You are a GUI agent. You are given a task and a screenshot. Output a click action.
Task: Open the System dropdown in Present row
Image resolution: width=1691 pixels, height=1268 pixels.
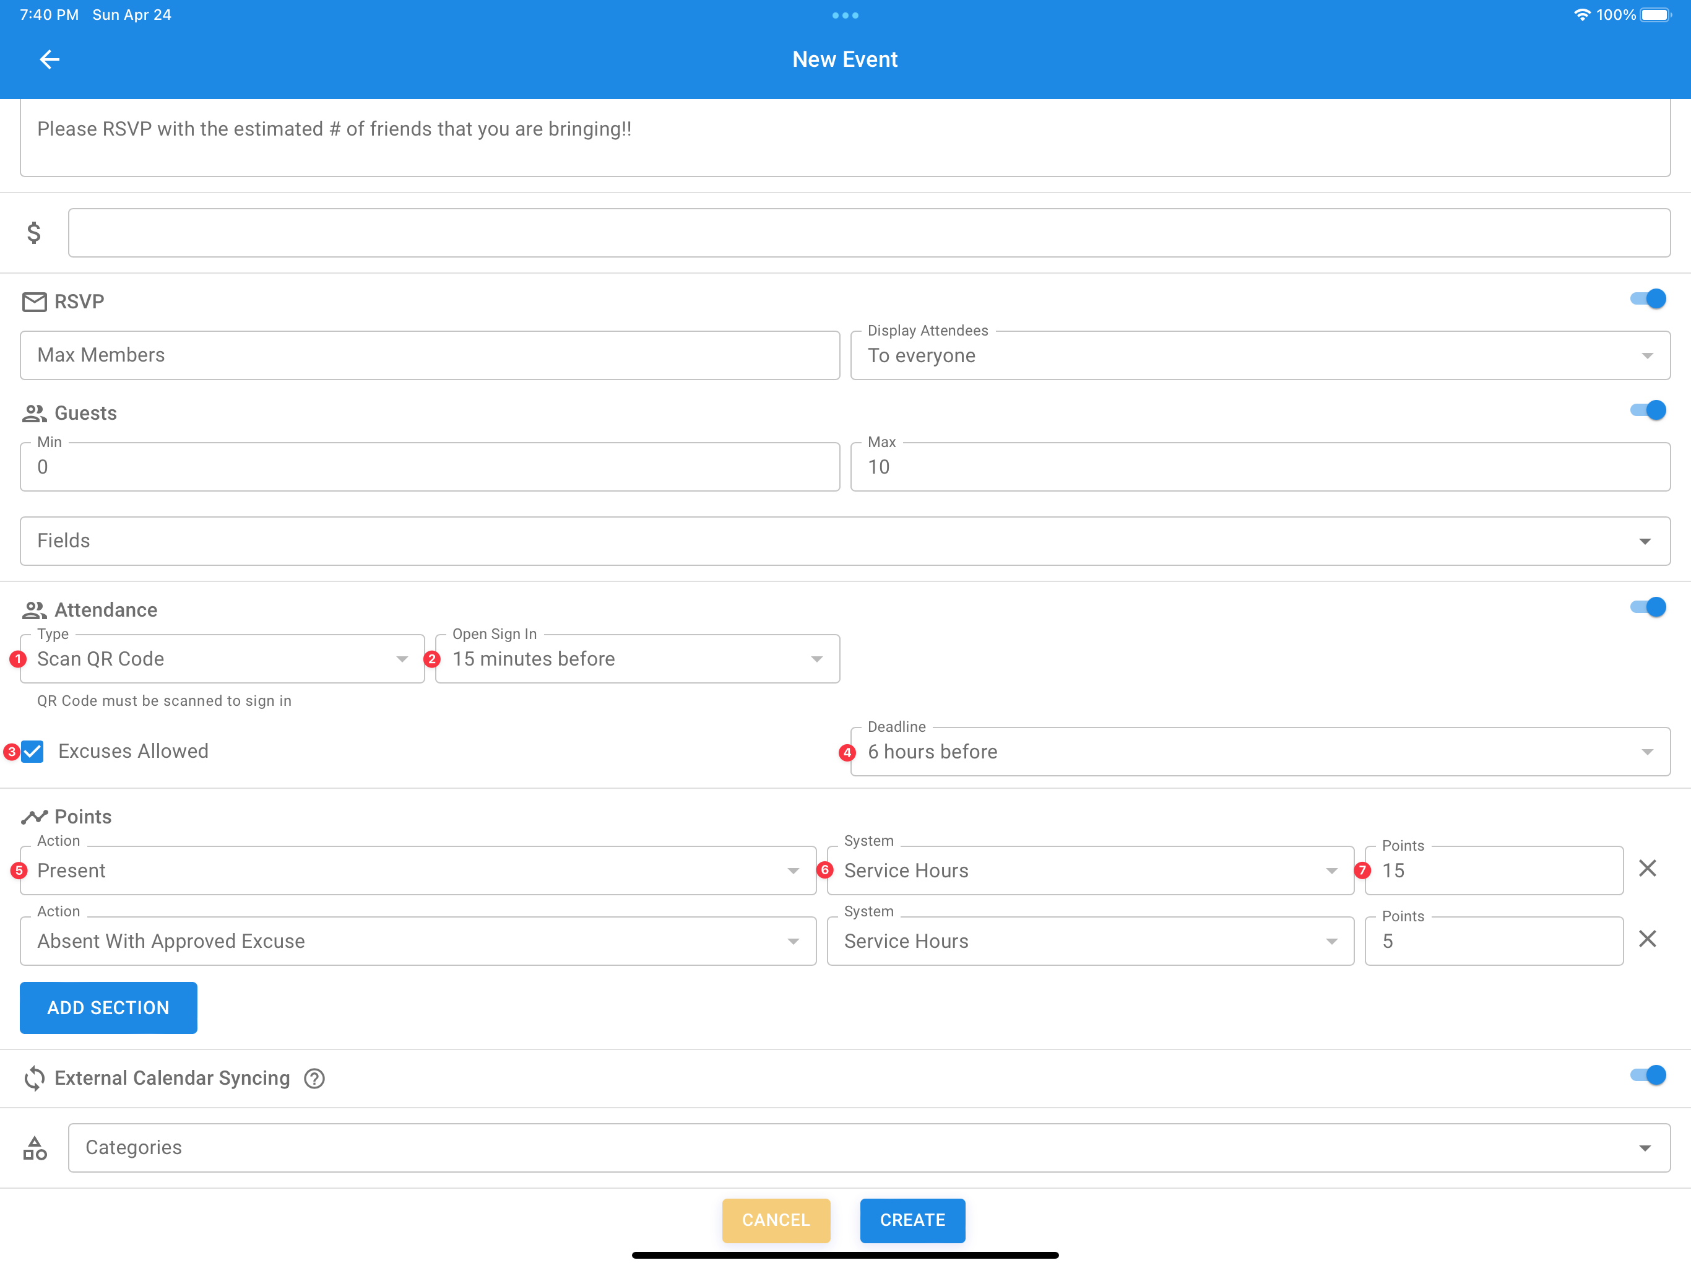[1090, 871]
